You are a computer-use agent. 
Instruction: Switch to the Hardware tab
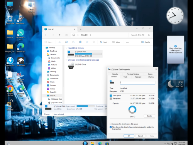[x=138, y=77]
